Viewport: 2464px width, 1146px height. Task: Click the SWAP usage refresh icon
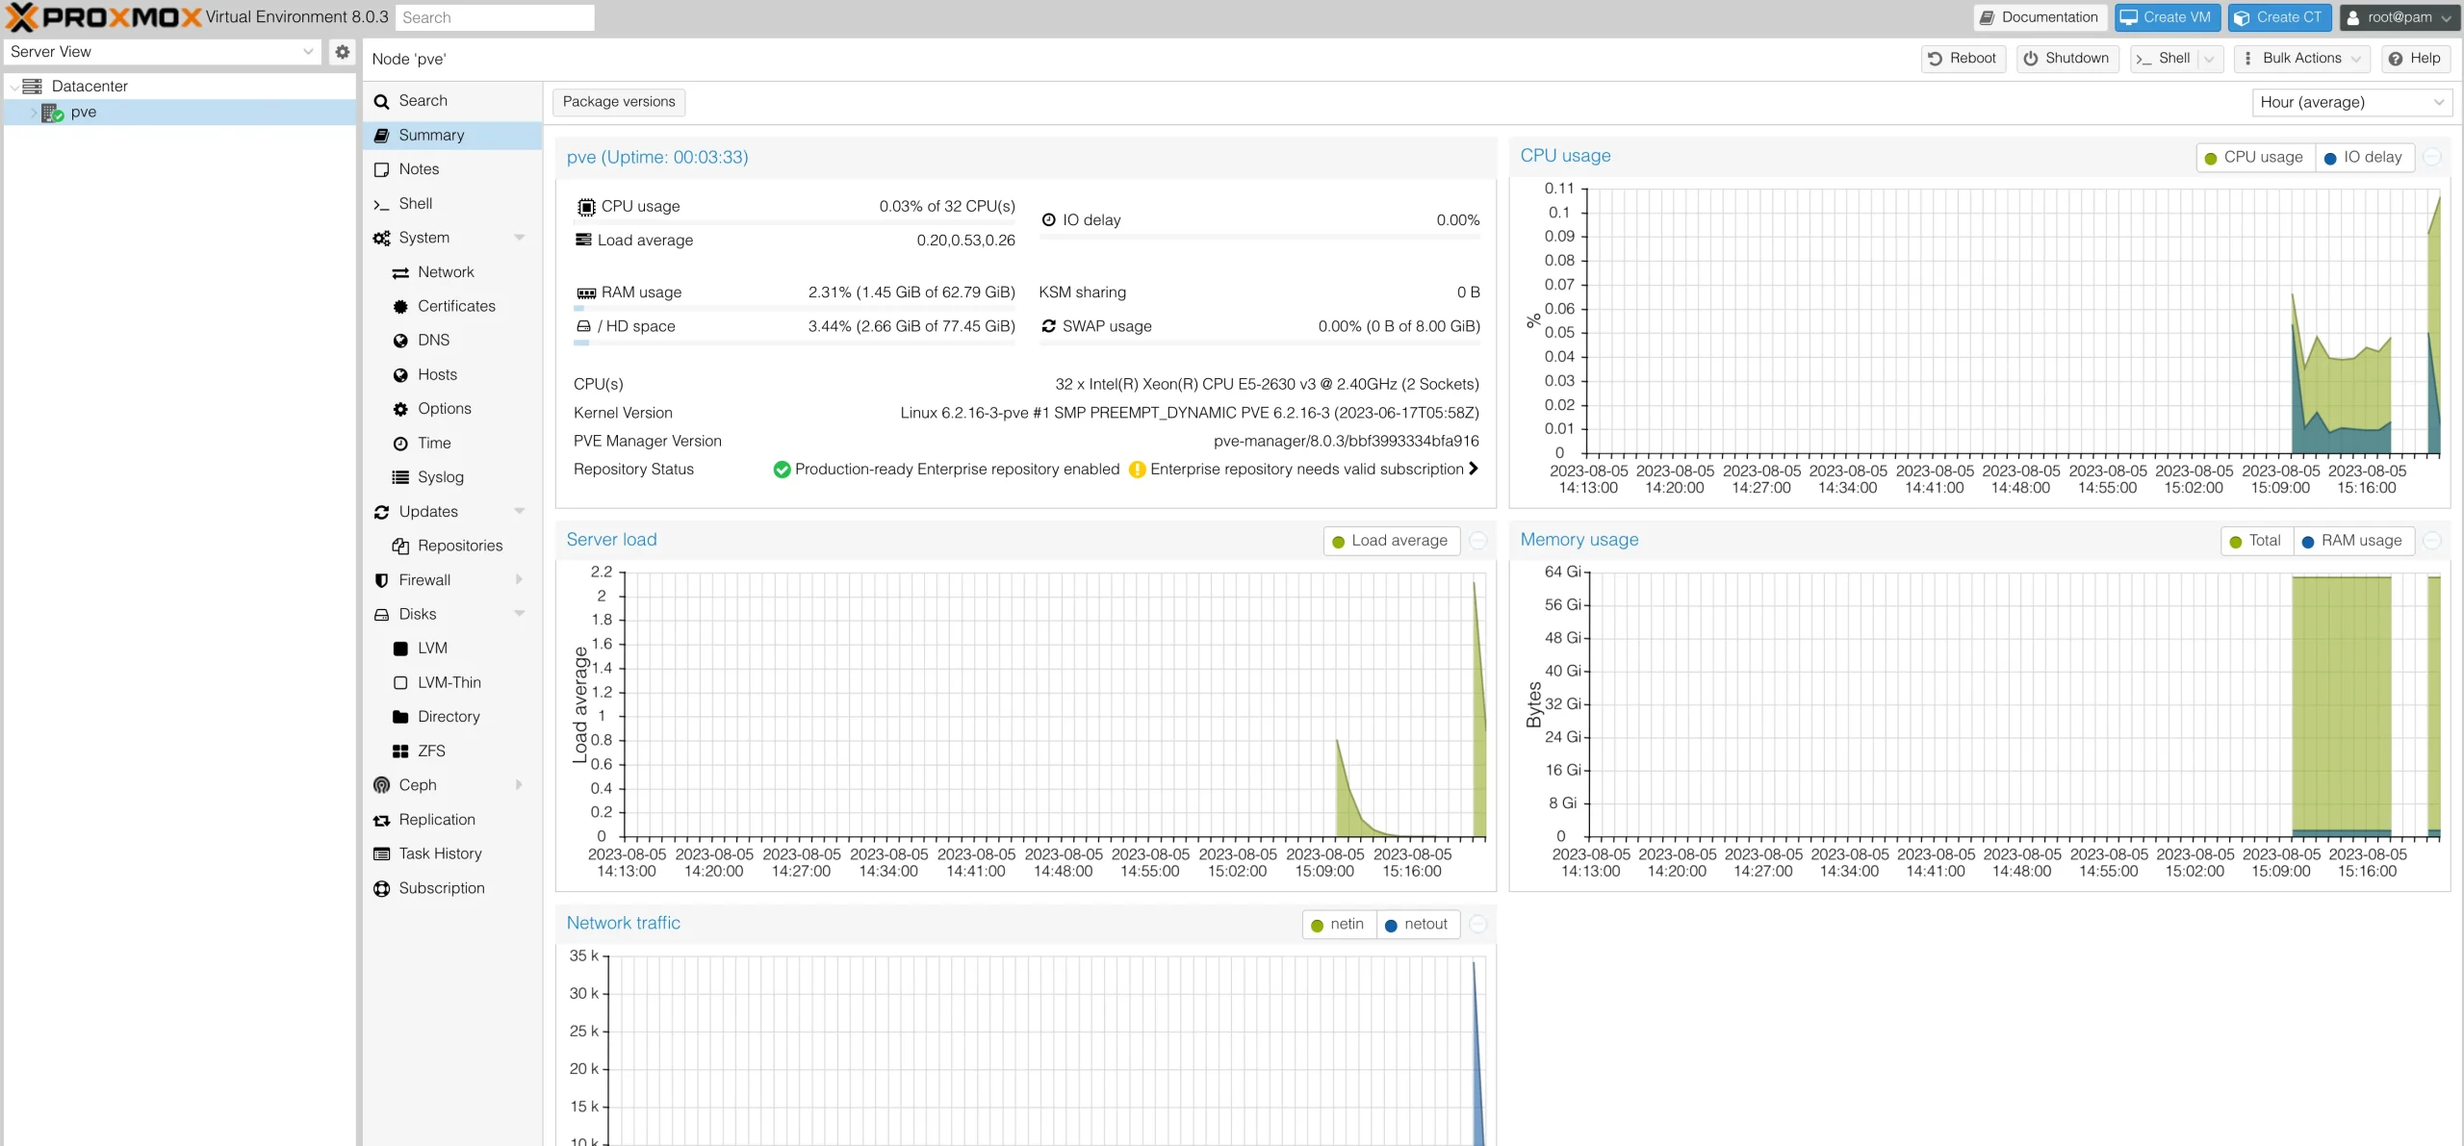pos(1048,326)
